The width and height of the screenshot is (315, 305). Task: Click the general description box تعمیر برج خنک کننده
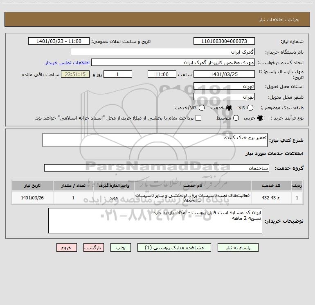155,140
